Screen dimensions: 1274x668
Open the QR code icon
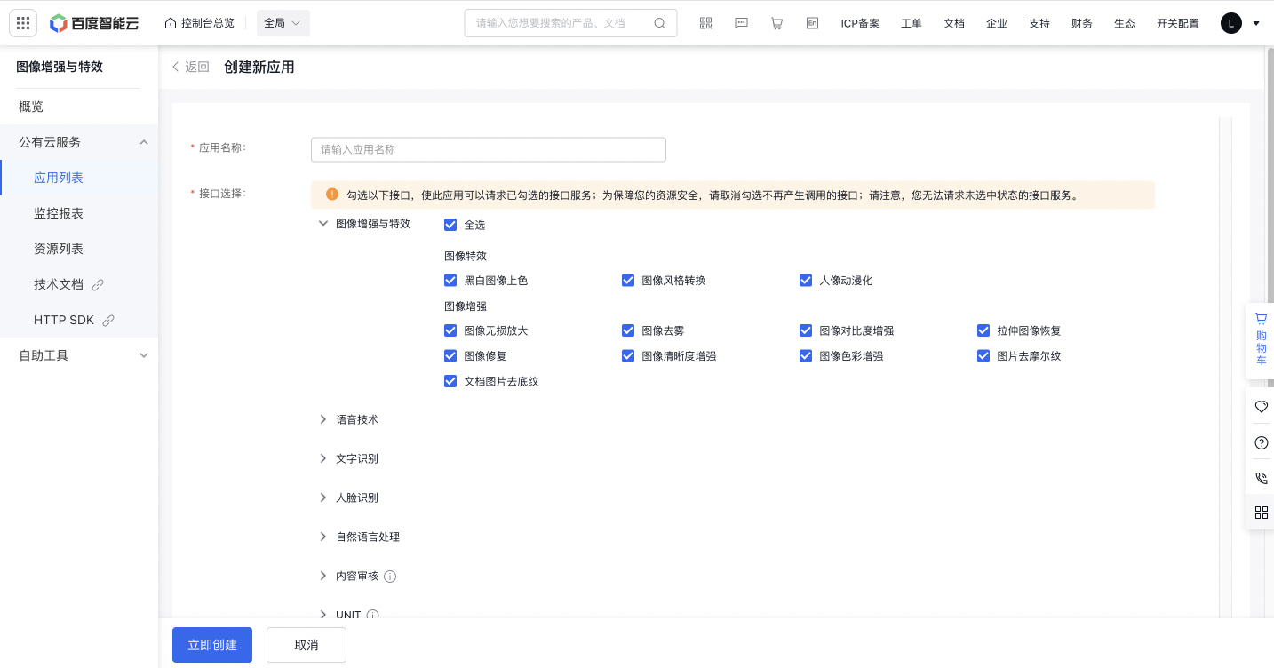[x=705, y=23]
